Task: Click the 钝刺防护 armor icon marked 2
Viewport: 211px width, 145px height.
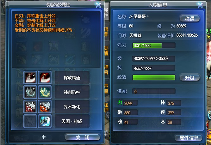Action: click(30, 92)
